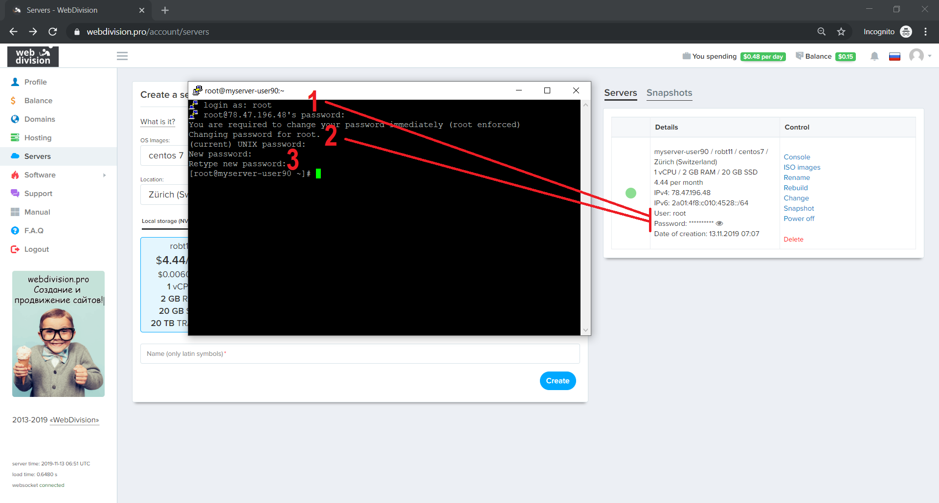Click the red Delete server link
The image size is (939, 503).
(793, 239)
